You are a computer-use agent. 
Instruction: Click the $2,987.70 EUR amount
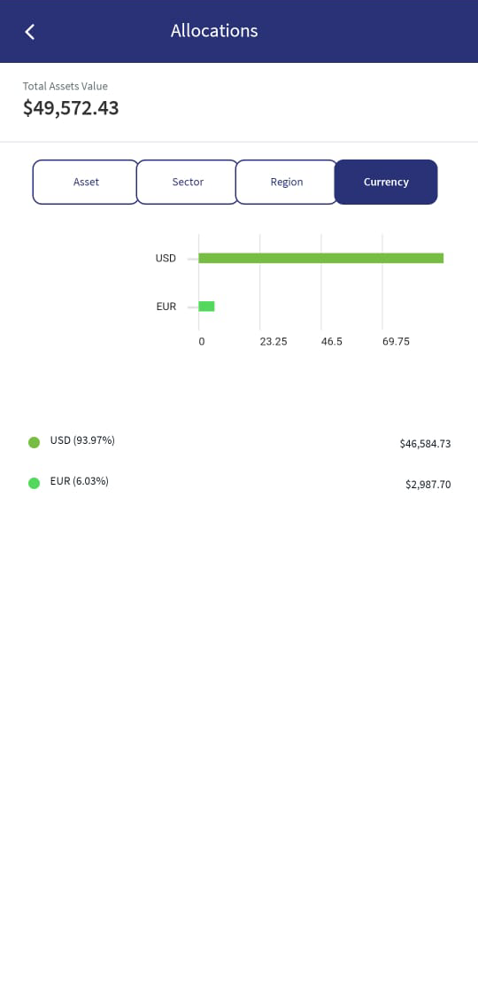428,484
